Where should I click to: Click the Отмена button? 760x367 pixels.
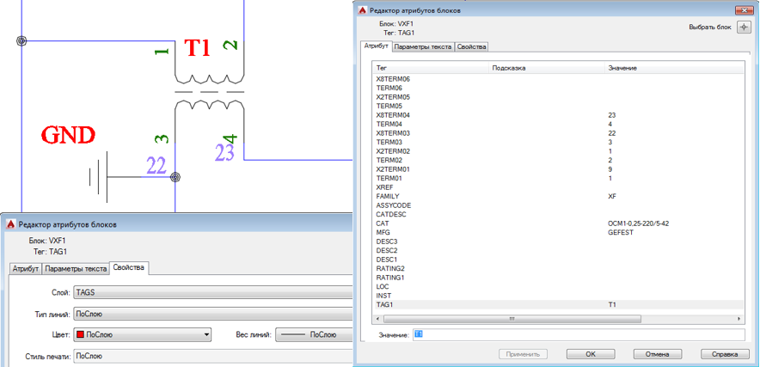pyautogui.click(x=658, y=354)
